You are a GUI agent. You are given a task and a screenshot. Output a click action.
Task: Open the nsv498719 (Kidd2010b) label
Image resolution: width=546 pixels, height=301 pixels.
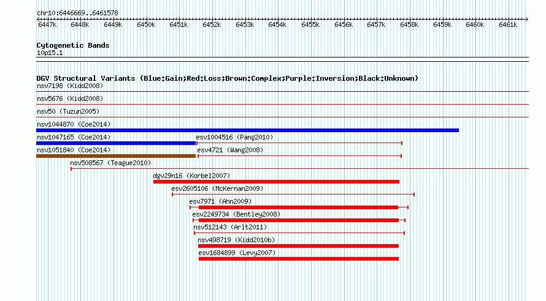point(236,240)
